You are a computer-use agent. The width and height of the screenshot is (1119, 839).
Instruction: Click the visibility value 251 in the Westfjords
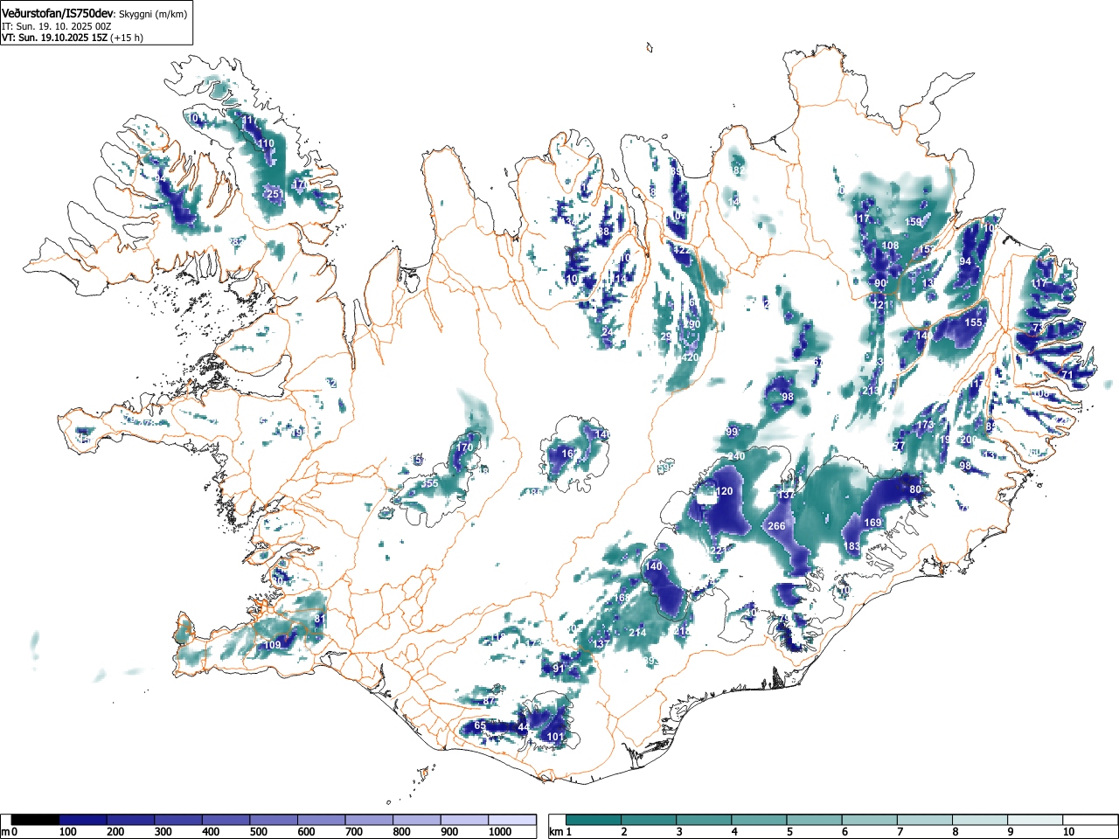274,194
